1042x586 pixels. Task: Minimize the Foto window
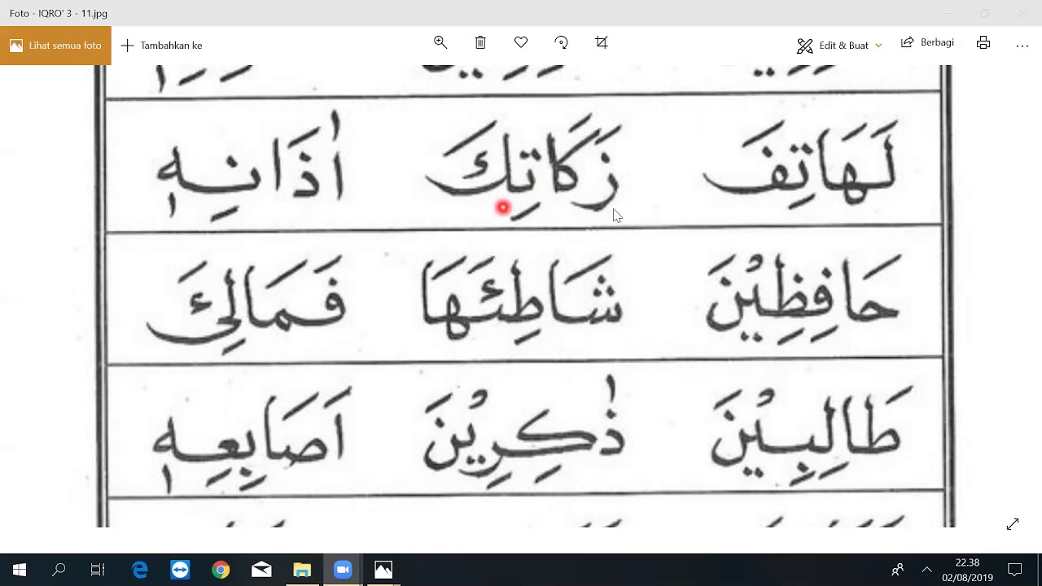948,13
